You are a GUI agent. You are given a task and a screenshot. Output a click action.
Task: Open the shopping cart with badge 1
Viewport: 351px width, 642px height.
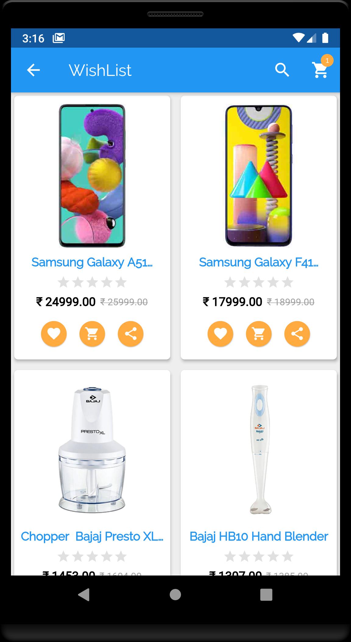[321, 70]
